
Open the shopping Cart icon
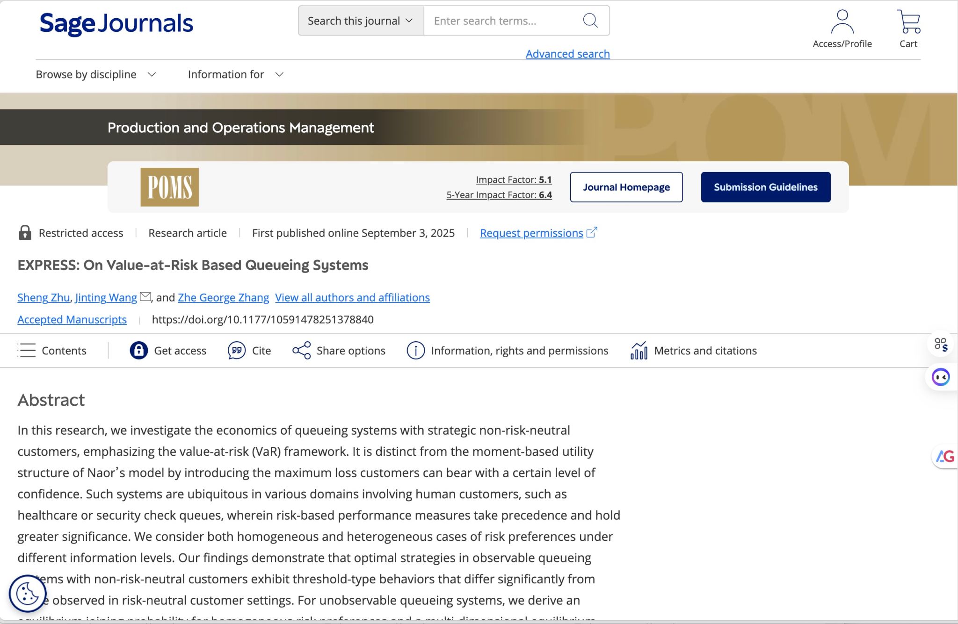908,22
